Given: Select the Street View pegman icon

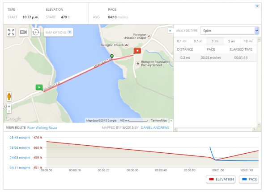Looking at the screenshot, I should coord(9,96).
